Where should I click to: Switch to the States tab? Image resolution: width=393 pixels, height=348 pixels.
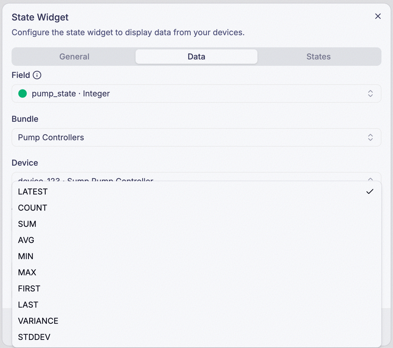(x=318, y=57)
